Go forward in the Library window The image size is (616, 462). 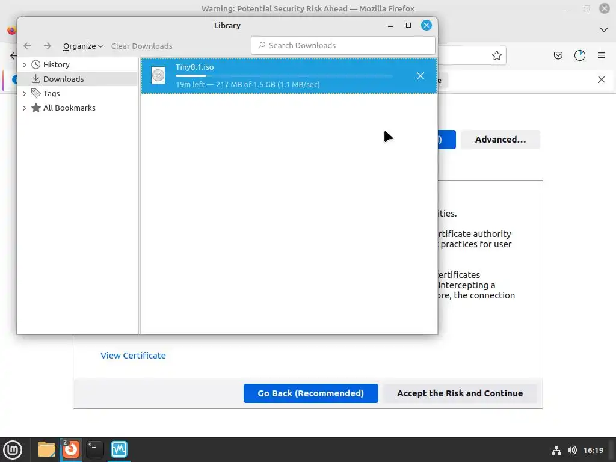[x=47, y=46]
